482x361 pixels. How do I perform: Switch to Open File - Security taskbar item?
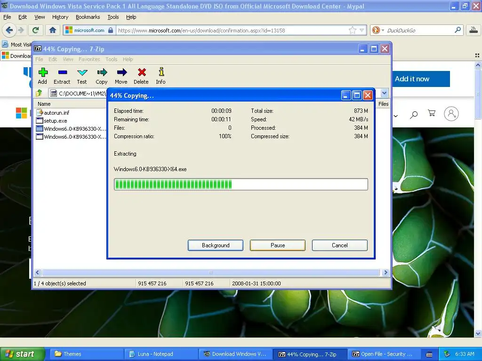(385, 354)
